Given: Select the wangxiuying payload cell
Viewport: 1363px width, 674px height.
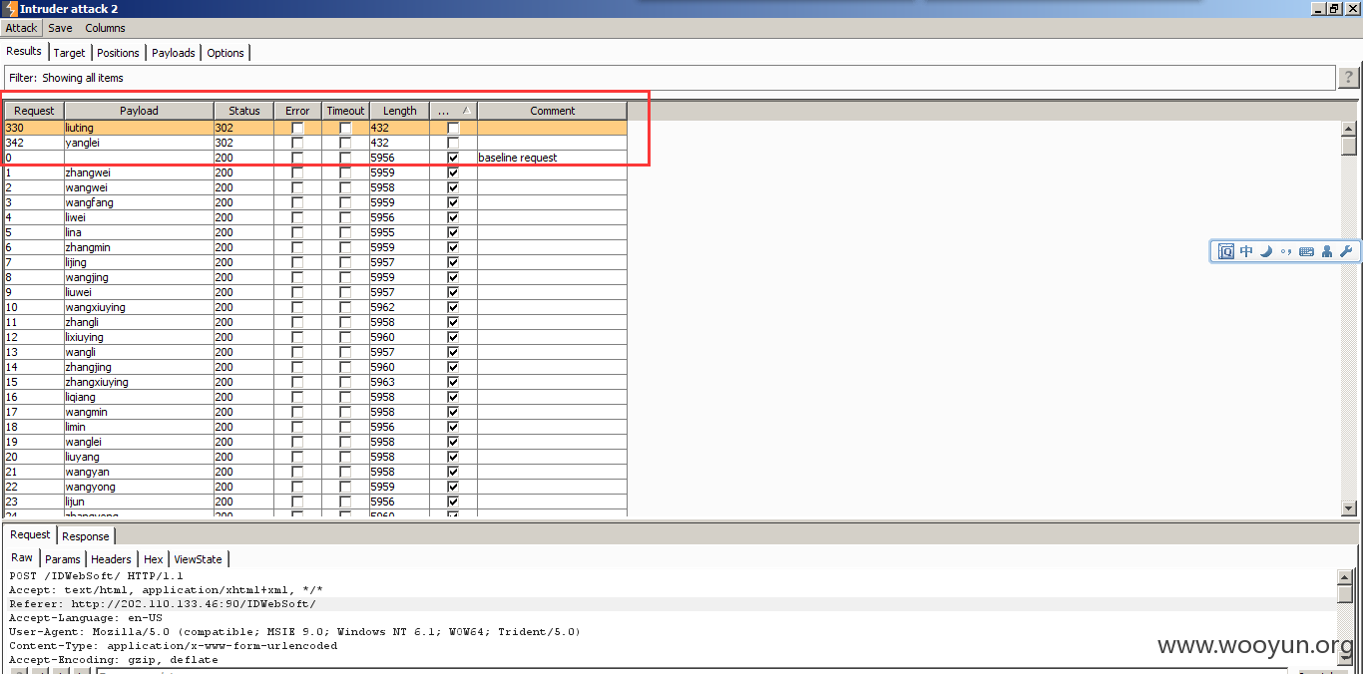Looking at the screenshot, I should tap(139, 307).
